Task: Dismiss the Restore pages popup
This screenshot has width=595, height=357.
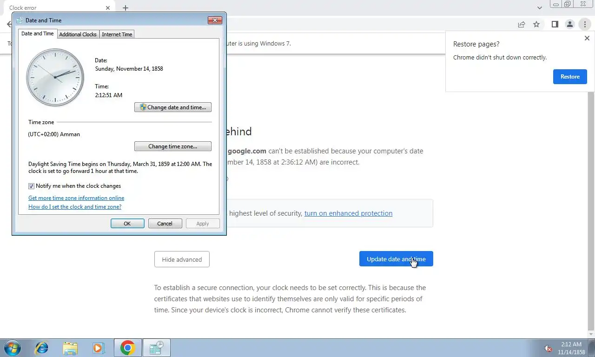Action: point(587,38)
